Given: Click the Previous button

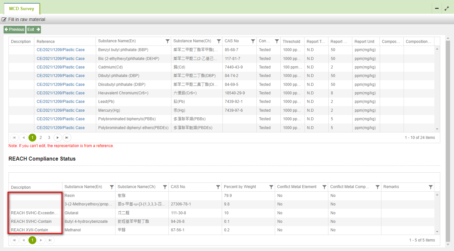Looking at the screenshot, I should [14, 29].
